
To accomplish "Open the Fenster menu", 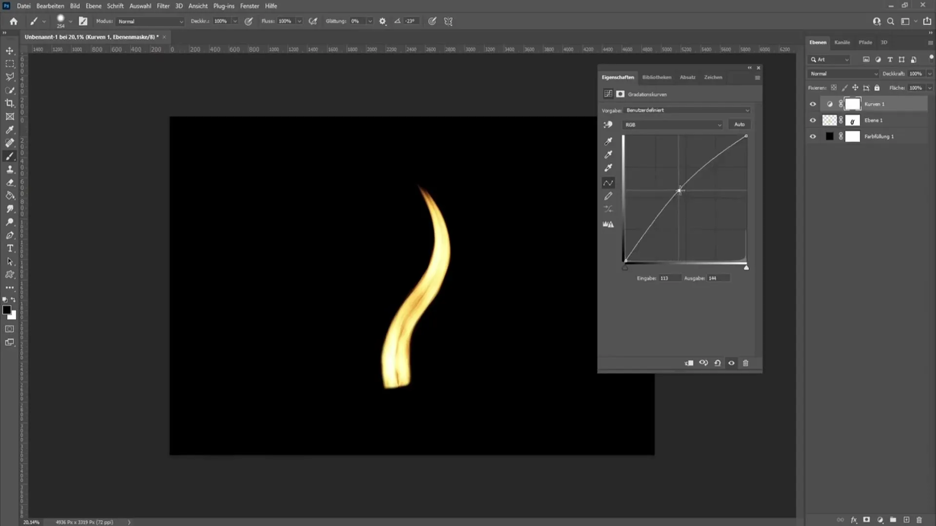I will pyautogui.click(x=249, y=6).
